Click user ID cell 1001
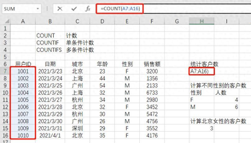The height and width of the screenshot is (143, 251). click(23, 71)
